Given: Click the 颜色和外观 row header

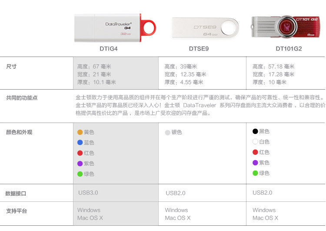Looking at the screenshot, I should click(19, 132).
